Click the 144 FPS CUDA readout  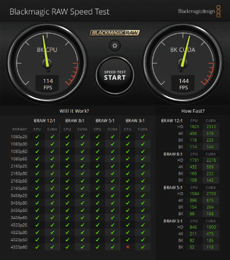183,84
